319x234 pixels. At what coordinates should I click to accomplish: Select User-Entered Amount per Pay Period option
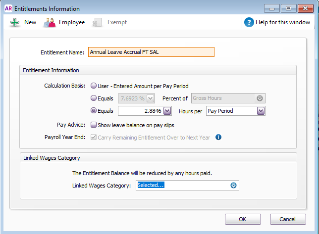(94, 86)
